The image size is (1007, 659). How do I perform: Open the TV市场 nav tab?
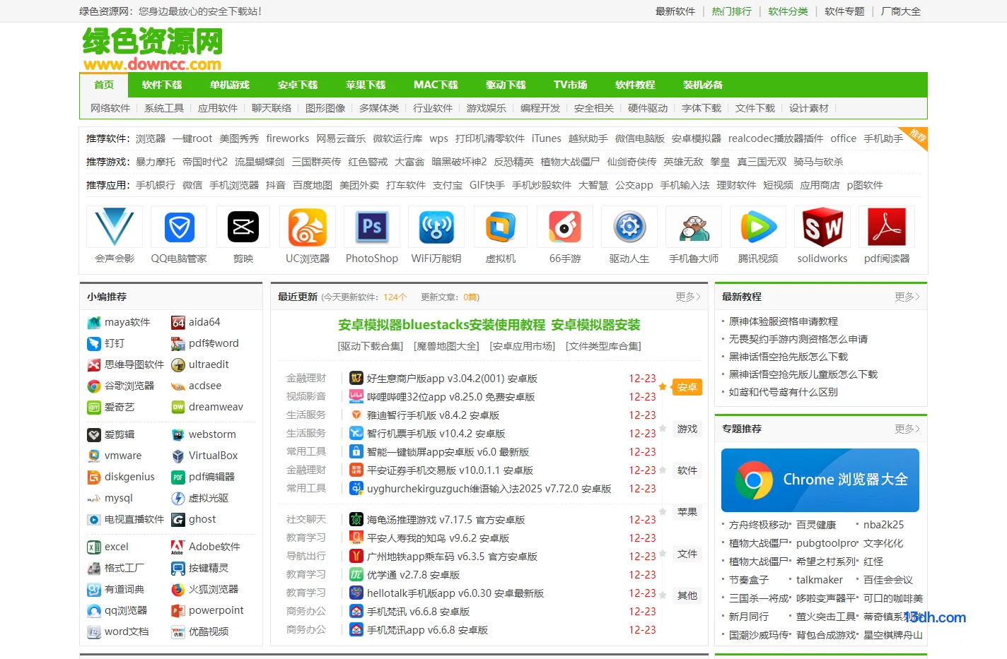[571, 85]
